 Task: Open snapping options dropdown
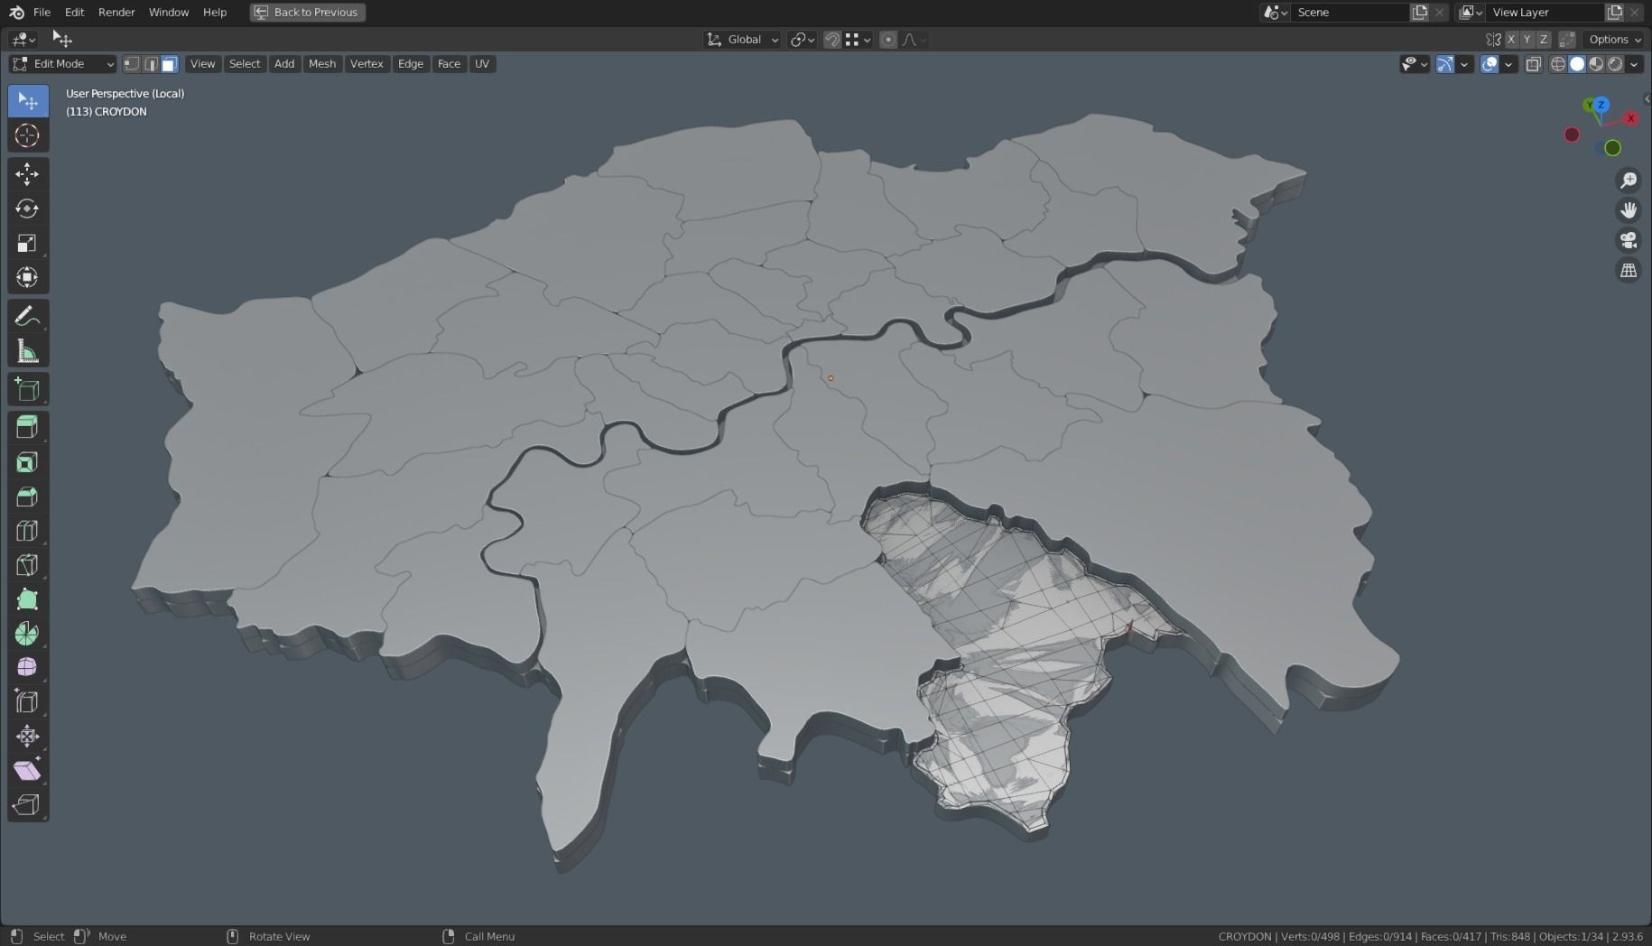point(858,40)
